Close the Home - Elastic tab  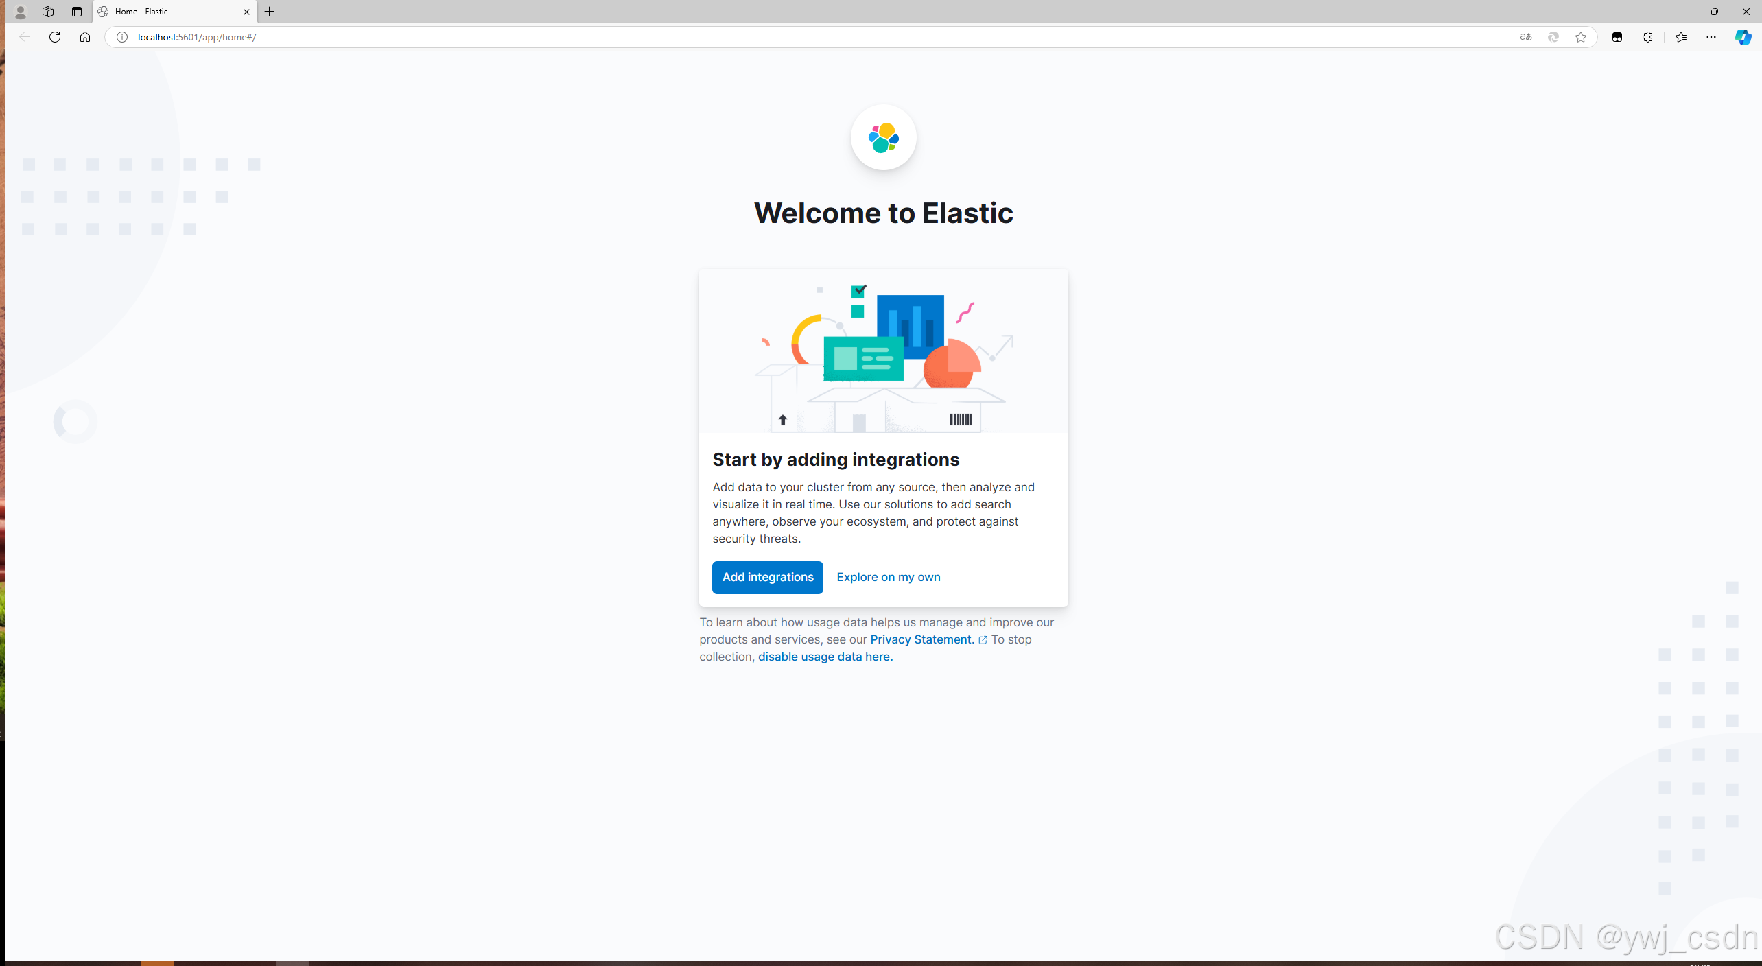tap(247, 12)
